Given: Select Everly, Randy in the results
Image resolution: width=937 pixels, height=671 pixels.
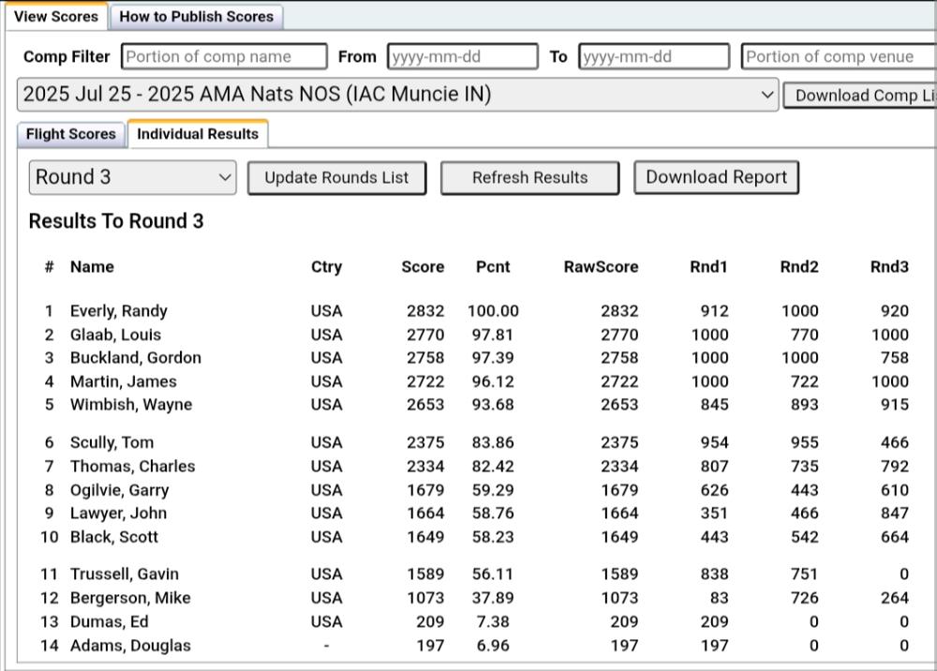Looking at the screenshot, I should click(x=118, y=310).
